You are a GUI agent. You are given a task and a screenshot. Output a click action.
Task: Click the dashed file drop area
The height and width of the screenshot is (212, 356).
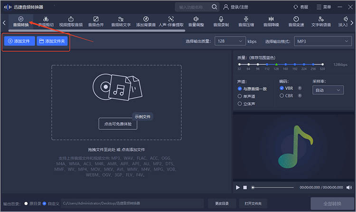116,102
